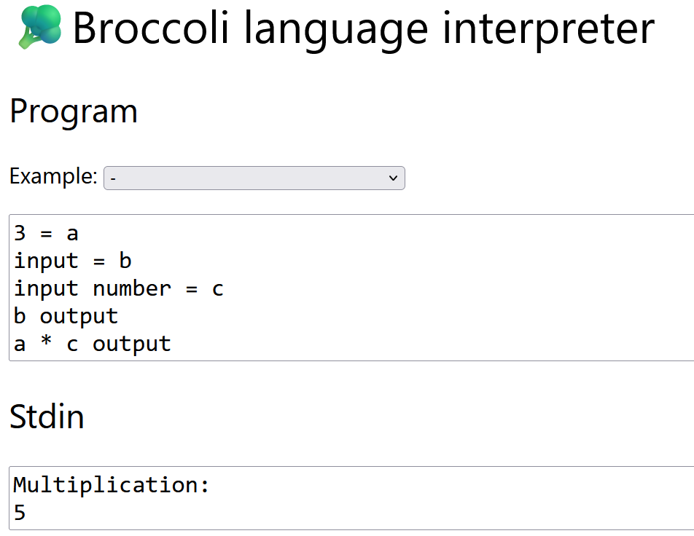
Task: Expand the example selector showing '-'
Action: 254,178
